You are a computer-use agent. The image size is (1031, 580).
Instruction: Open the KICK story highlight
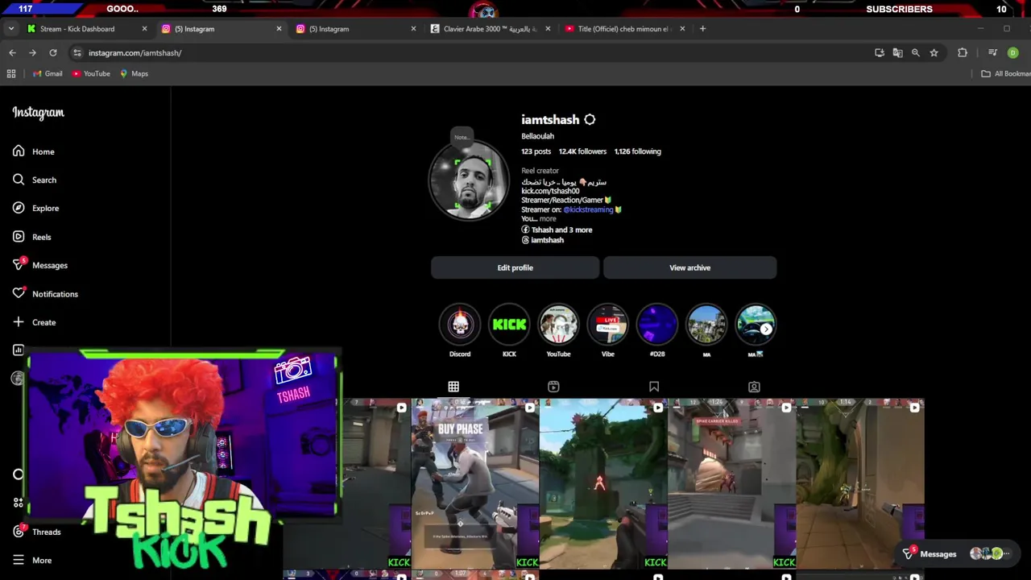(x=509, y=325)
